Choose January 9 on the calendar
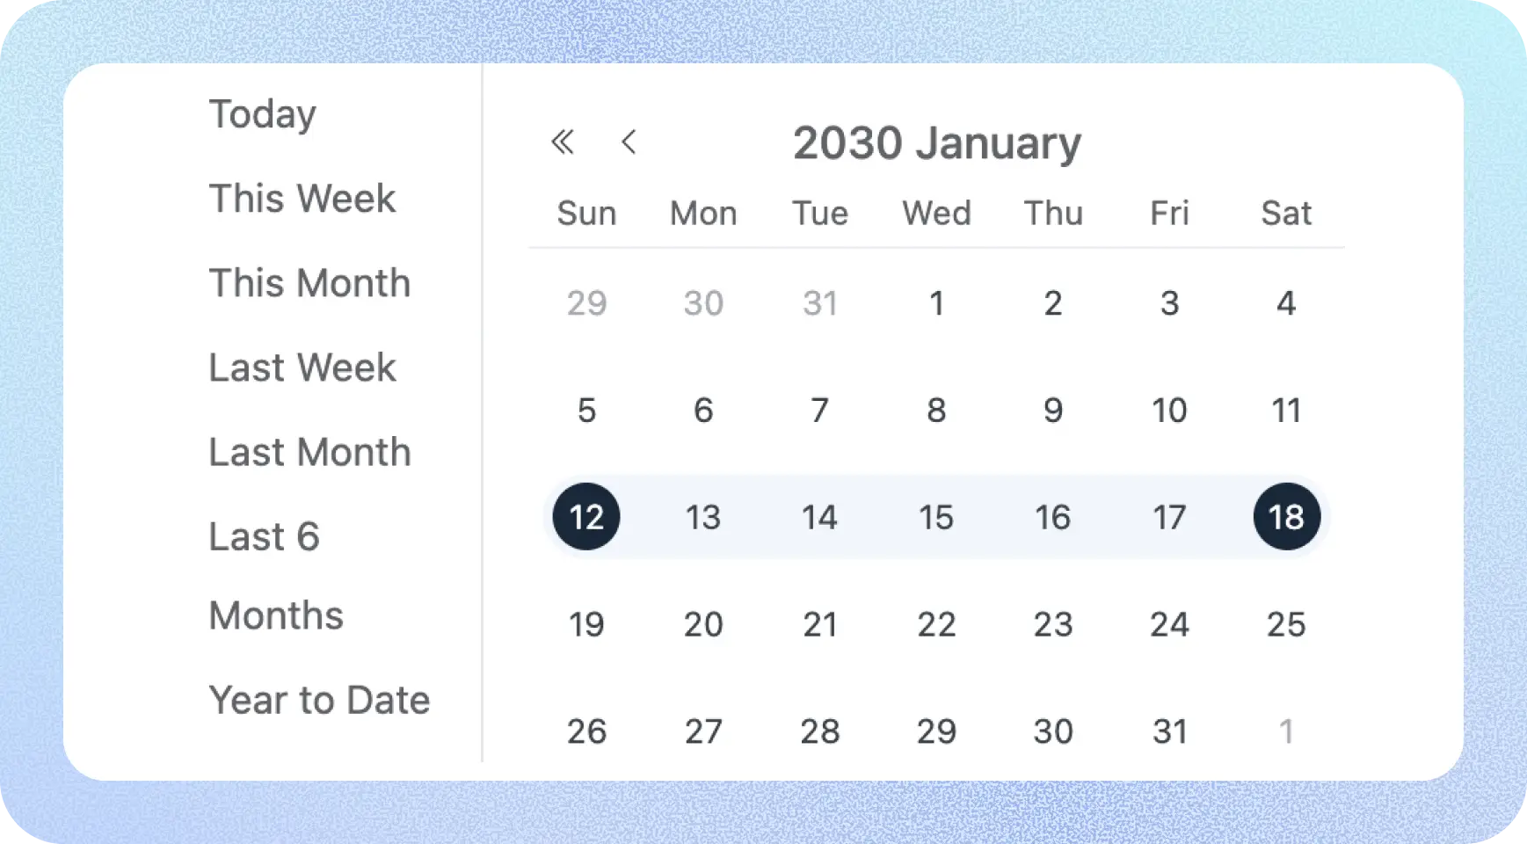 coord(1053,411)
